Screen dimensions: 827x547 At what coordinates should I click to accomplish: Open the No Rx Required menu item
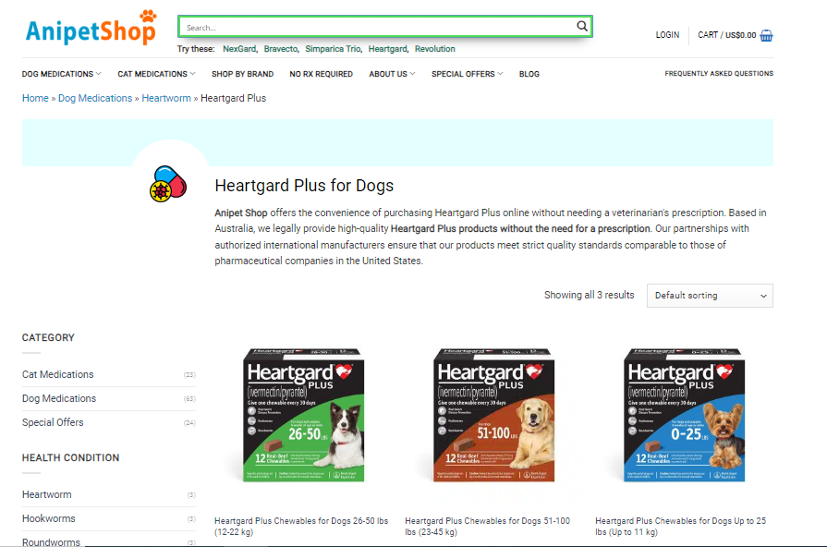(322, 74)
